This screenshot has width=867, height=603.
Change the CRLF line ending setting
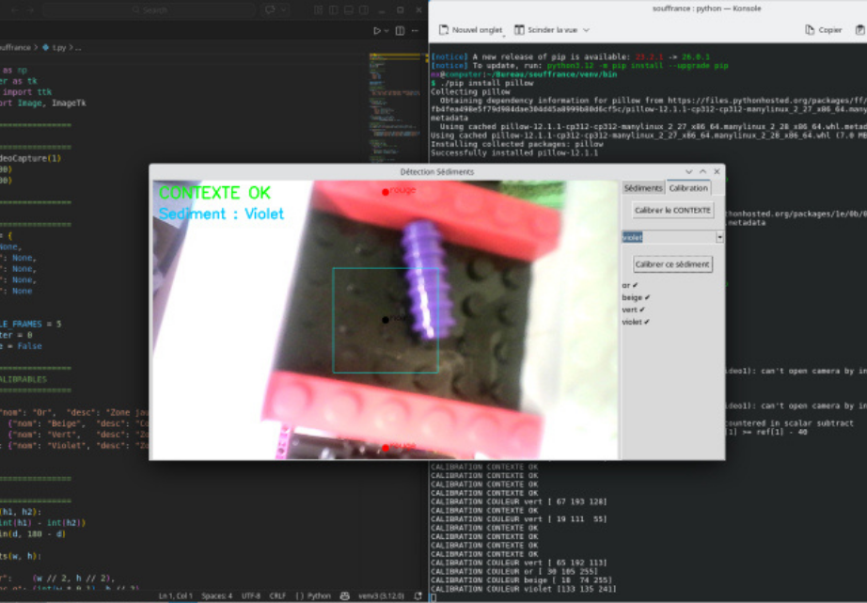coord(277,595)
